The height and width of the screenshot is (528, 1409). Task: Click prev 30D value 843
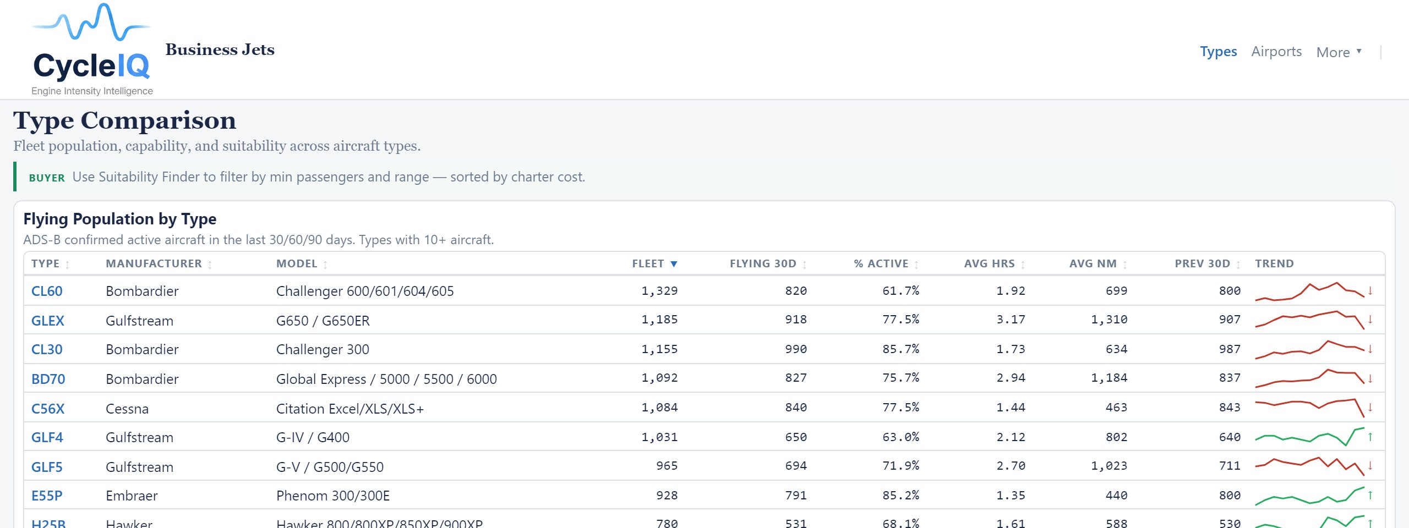click(x=1230, y=408)
